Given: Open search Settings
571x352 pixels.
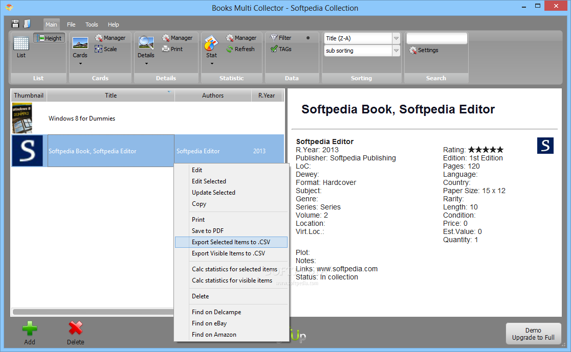Looking at the screenshot, I should (424, 50).
